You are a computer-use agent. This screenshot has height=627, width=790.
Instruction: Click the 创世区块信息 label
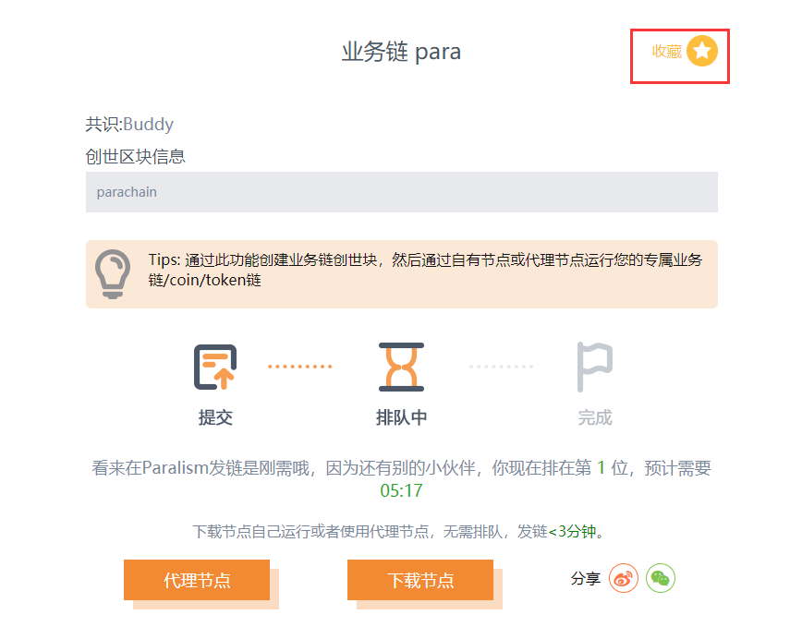click(x=136, y=157)
